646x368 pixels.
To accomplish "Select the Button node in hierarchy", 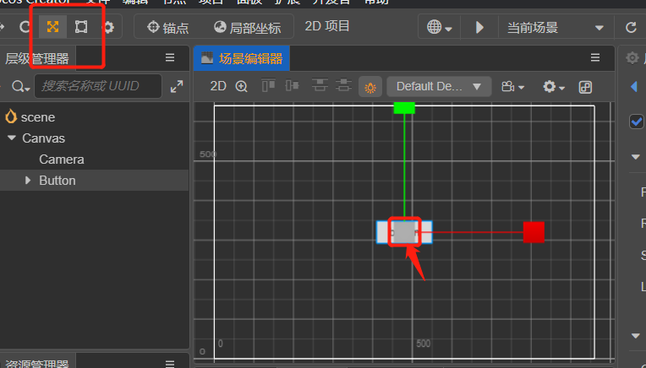I will tap(57, 181).
